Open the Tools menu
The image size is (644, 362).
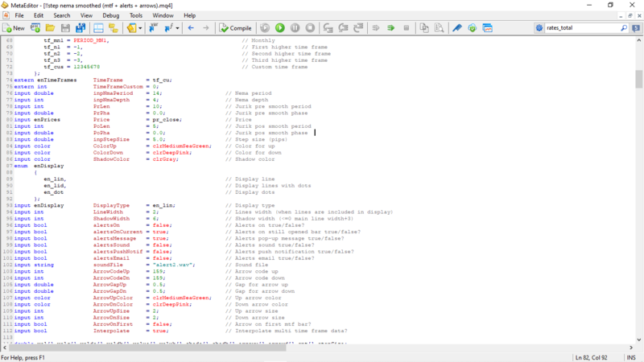136,15
